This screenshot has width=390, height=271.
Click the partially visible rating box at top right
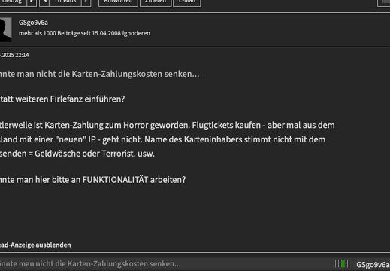click(x=384, y=2)
